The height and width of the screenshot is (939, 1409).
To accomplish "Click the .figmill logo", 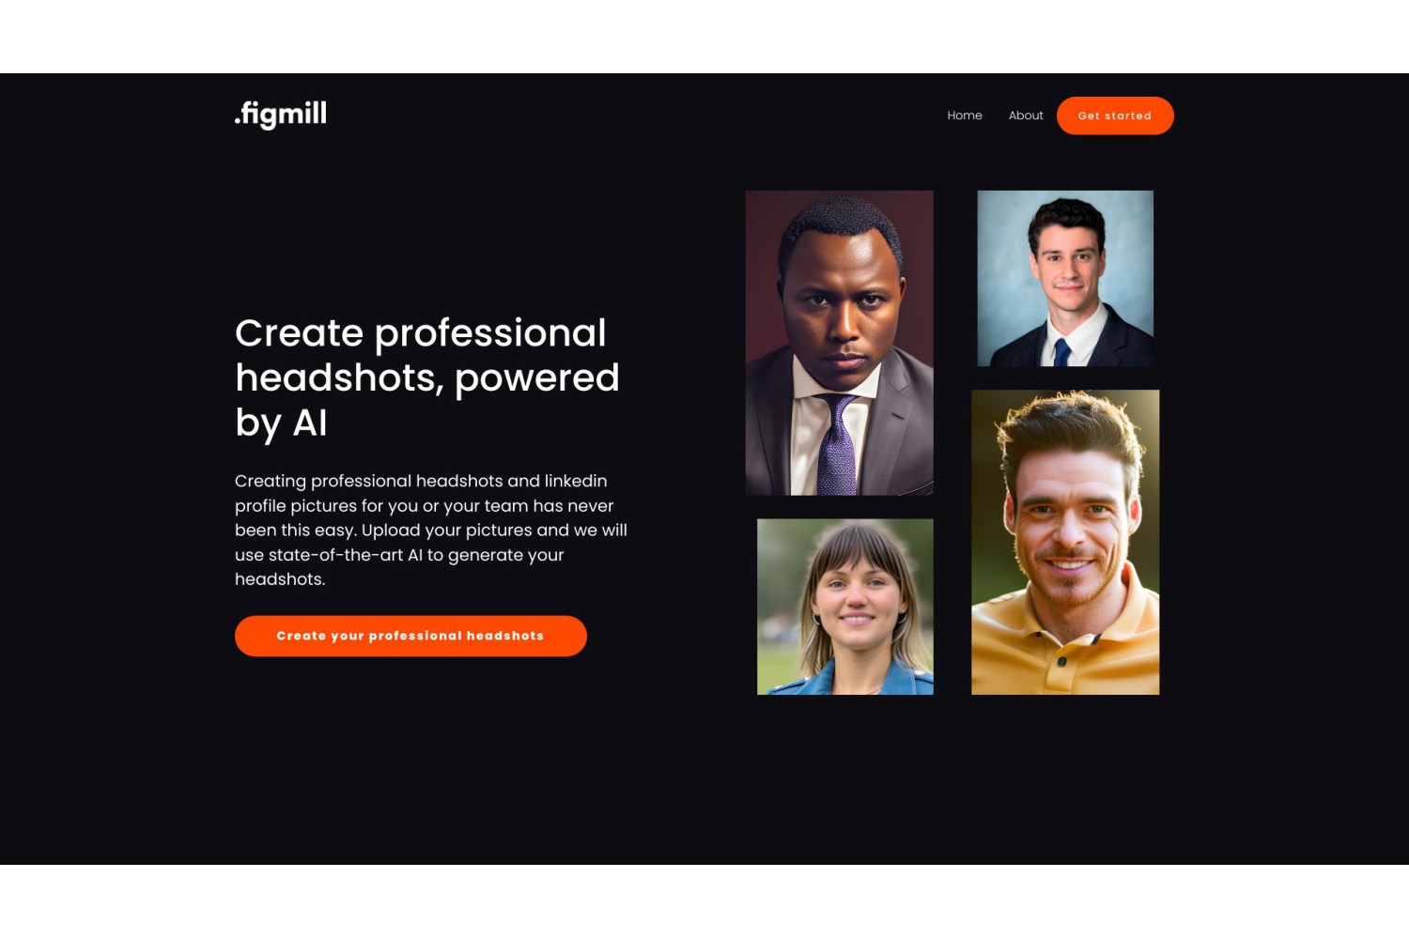I will [280, 115].
